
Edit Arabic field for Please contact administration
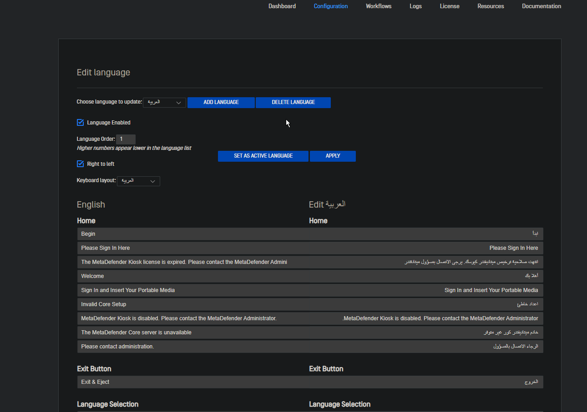[x=426, y=347]
